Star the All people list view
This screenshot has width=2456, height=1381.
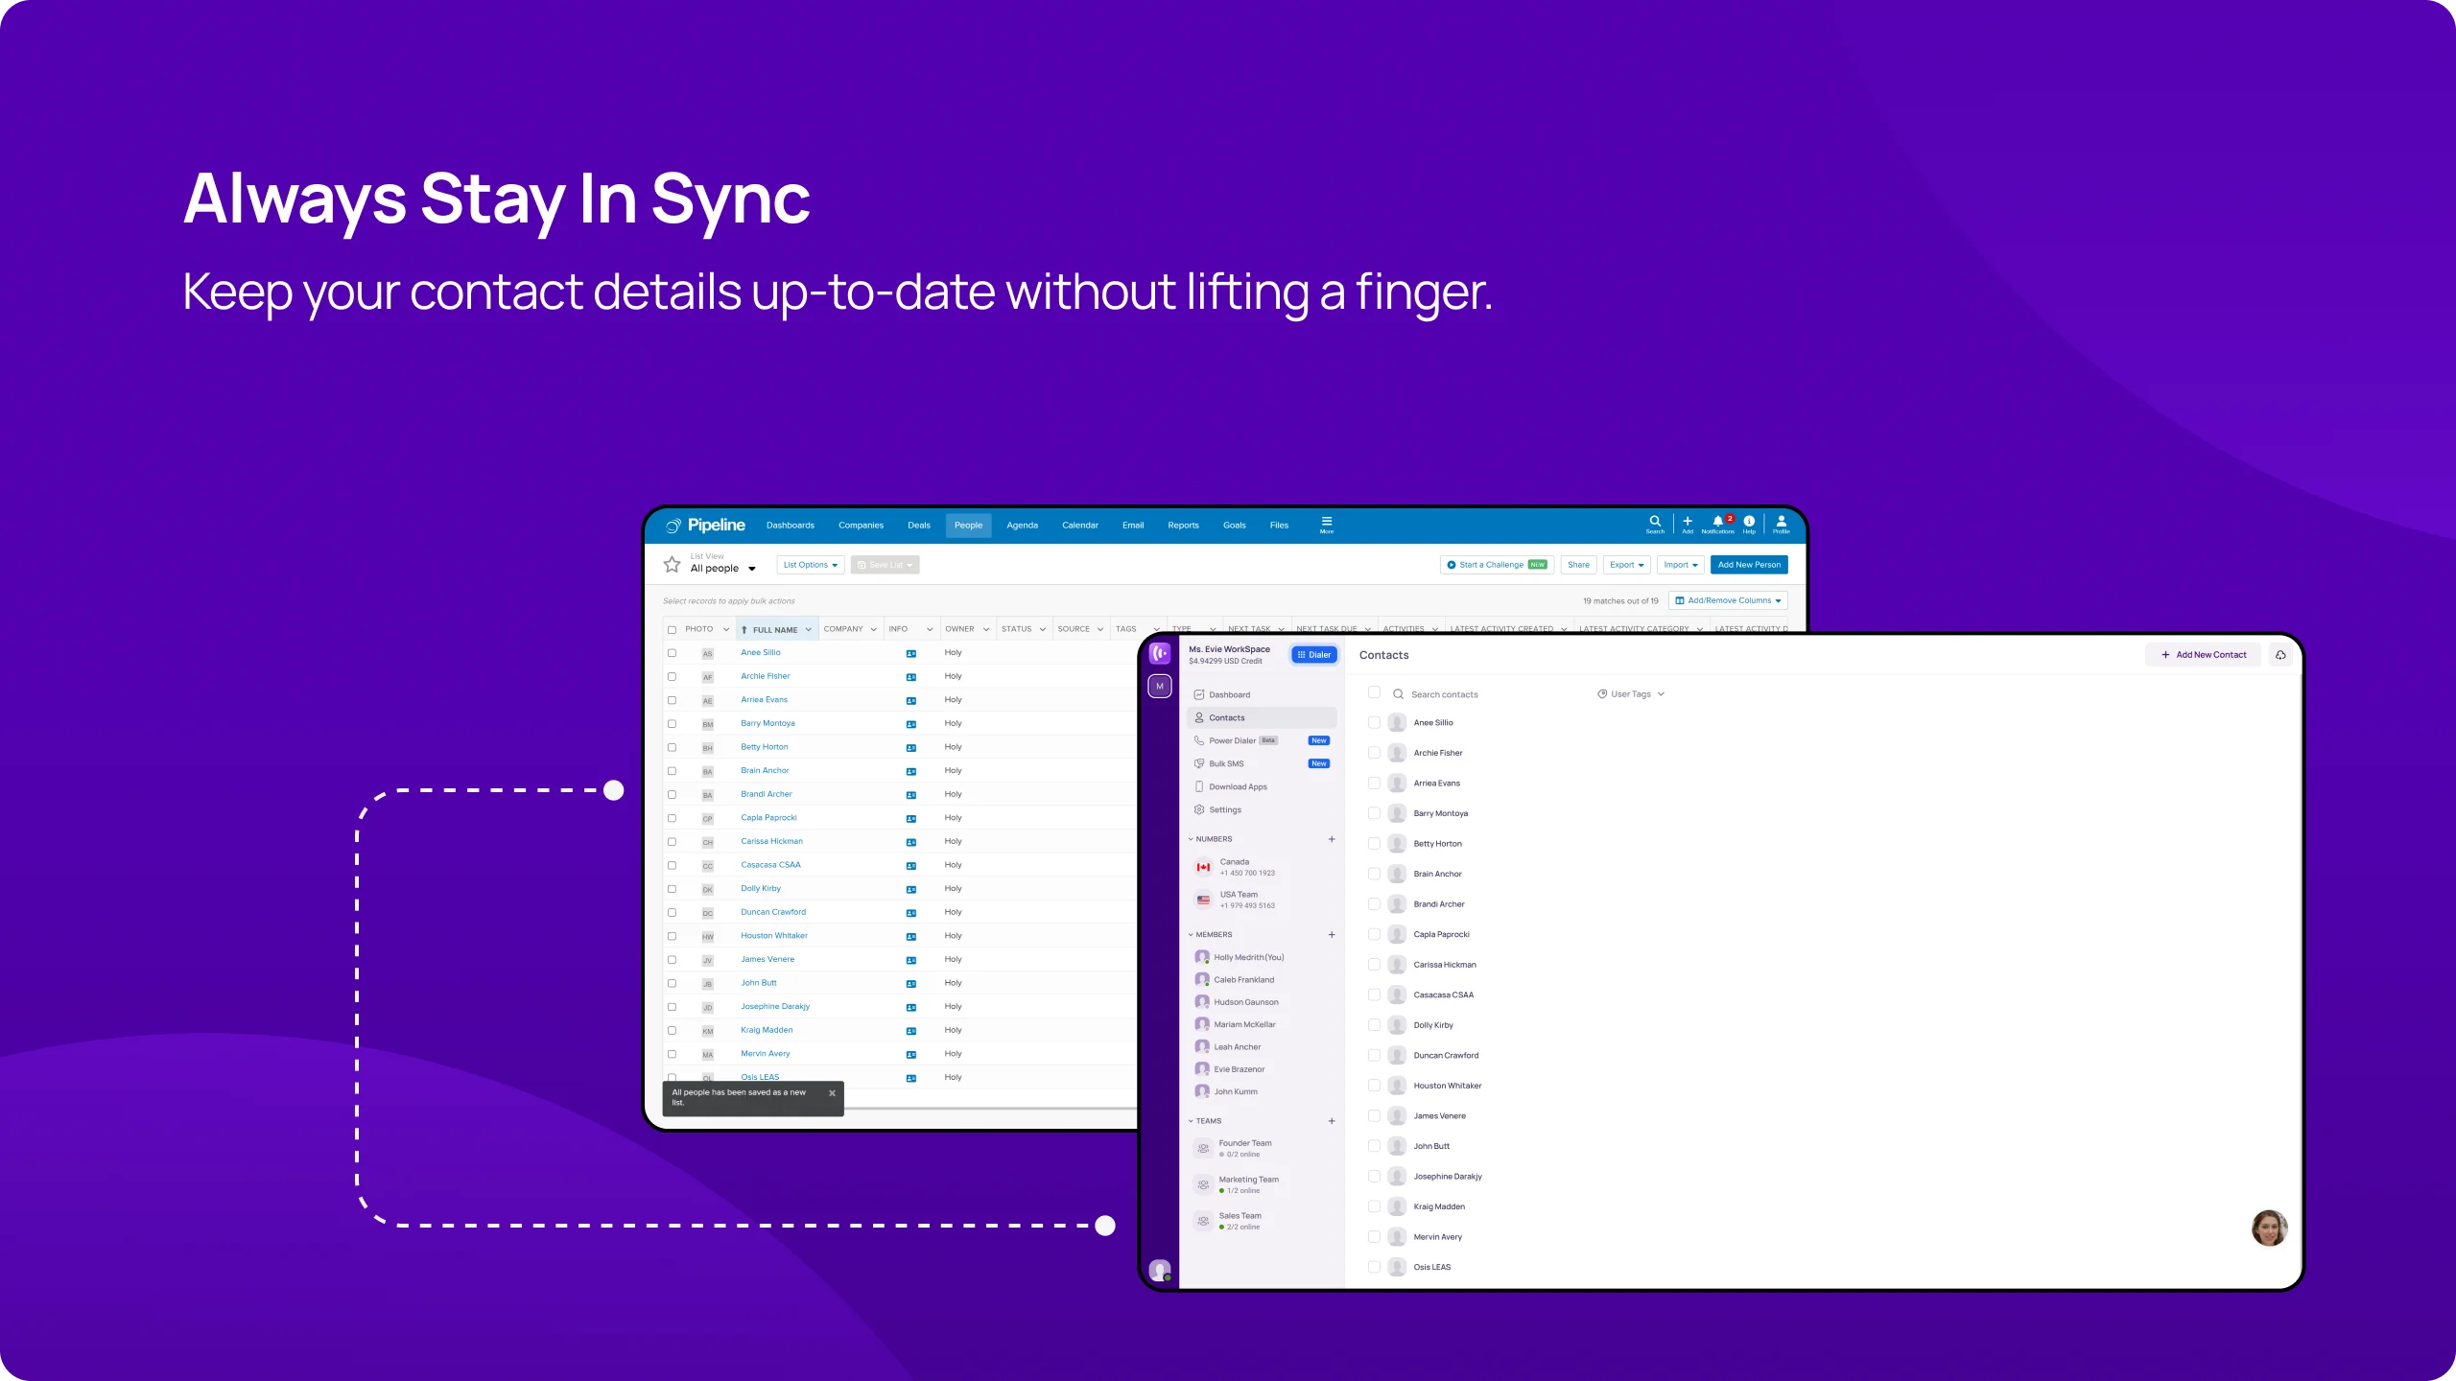pos(673,564)
